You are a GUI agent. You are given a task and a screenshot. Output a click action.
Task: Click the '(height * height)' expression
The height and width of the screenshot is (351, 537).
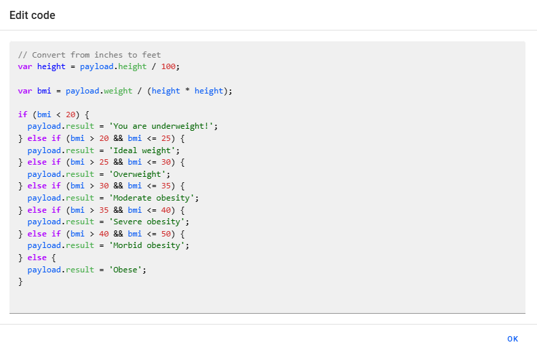[187, 91]
